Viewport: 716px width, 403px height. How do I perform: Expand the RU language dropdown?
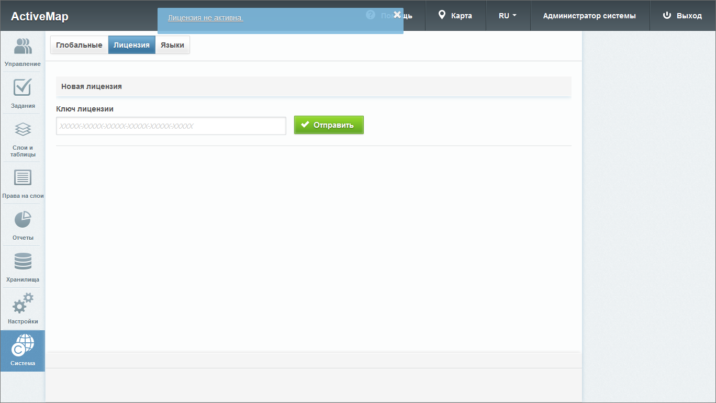[508, 16]
